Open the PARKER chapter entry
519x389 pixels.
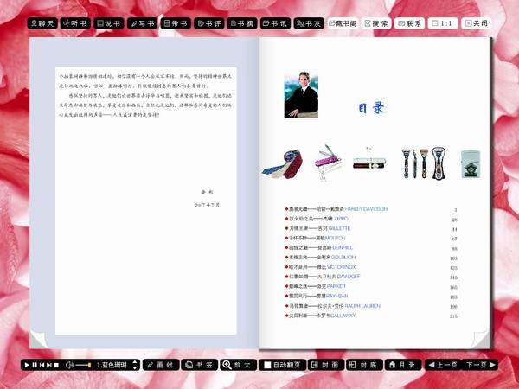315,286
